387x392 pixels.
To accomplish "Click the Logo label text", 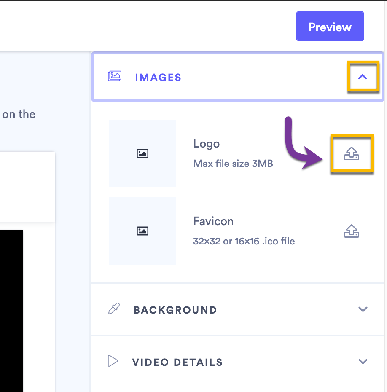I will (206, 143).
